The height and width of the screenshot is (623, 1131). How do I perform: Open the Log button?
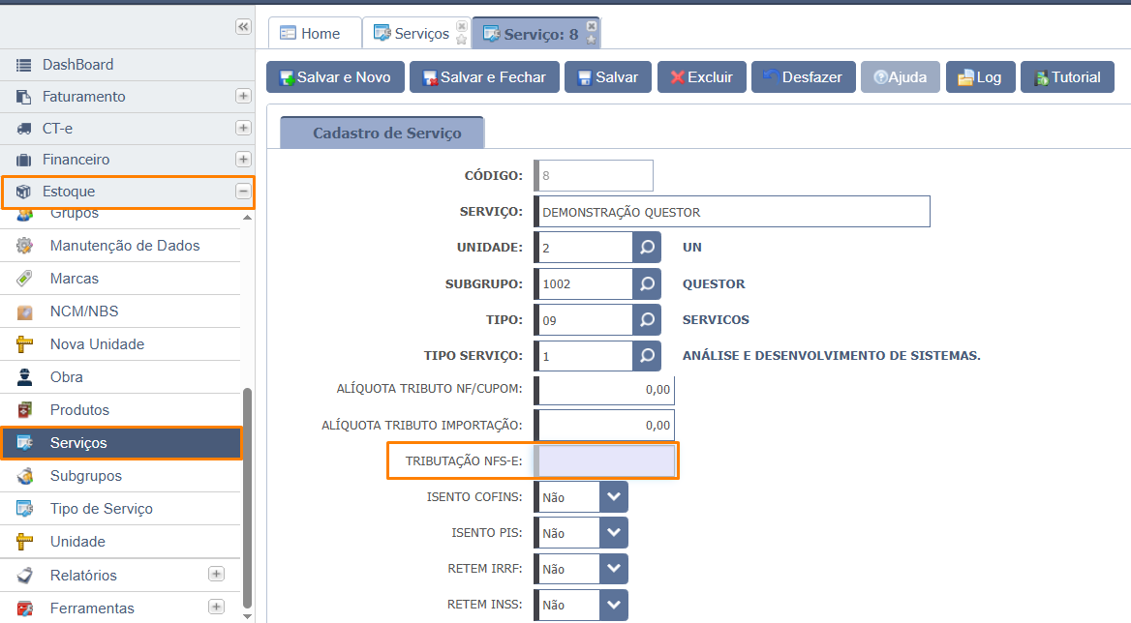pos(981,77)
